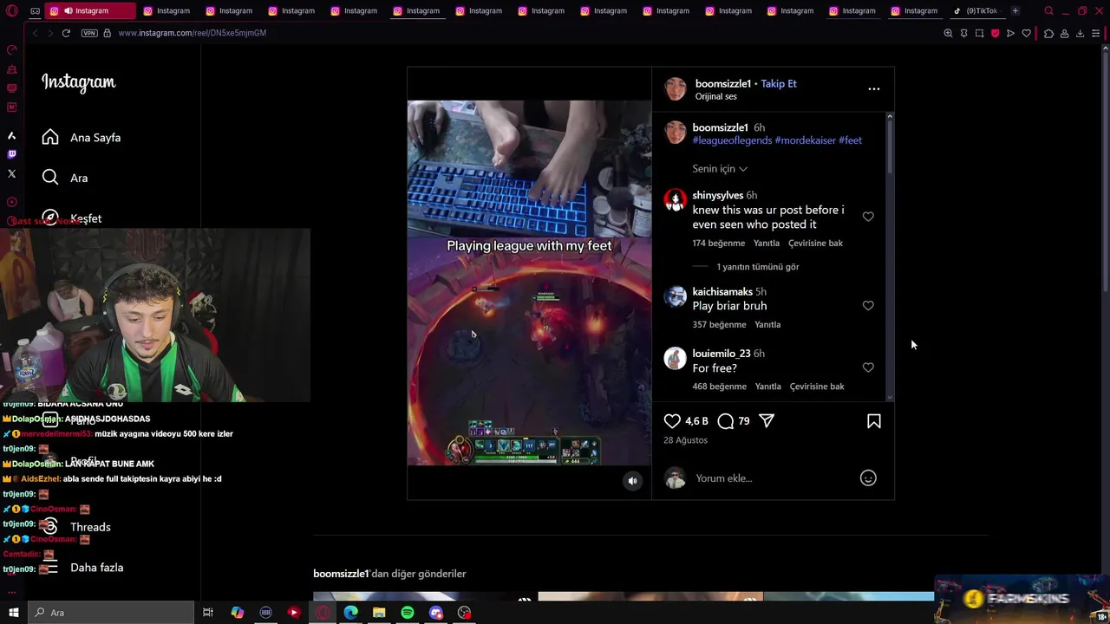The height and width of the screenshot is (624, 1110).
Task: Reload the page in the browser
Action: (x=66, y=33)
